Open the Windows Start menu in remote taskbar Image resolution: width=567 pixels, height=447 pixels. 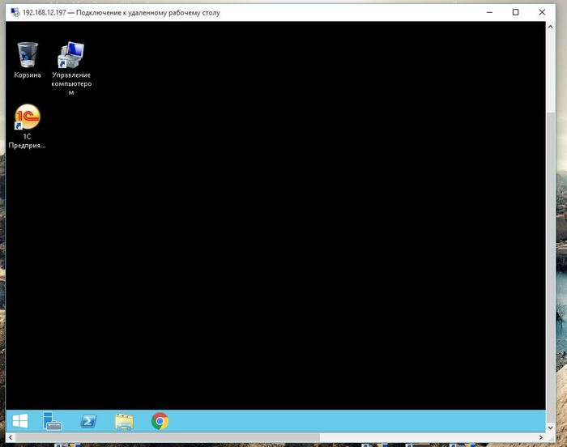click(20, 421)
